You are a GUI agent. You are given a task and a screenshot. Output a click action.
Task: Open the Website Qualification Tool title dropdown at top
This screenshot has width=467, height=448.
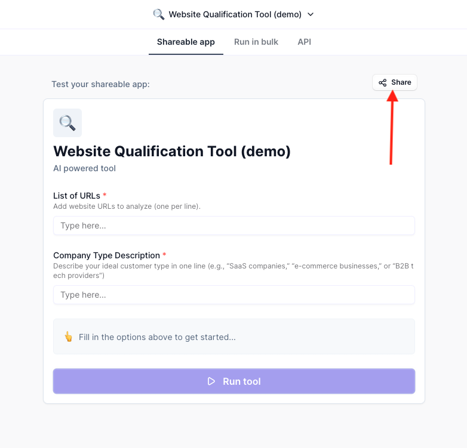(x=235, y=14)
